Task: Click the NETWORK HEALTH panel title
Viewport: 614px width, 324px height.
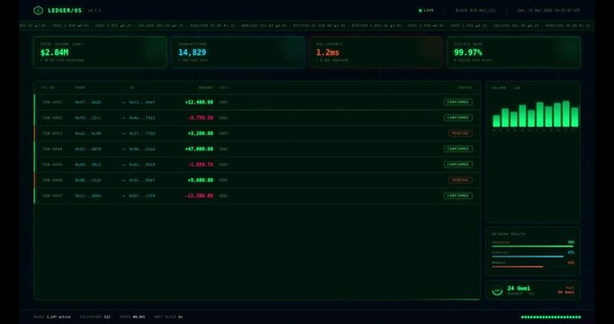Action: tap(509, 234)
